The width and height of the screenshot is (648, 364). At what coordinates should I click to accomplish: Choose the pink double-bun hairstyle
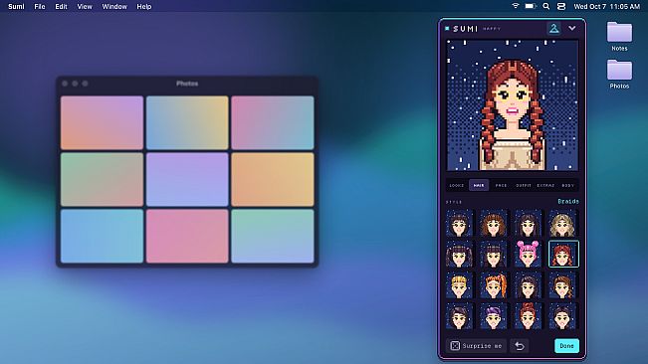point(528,254)
